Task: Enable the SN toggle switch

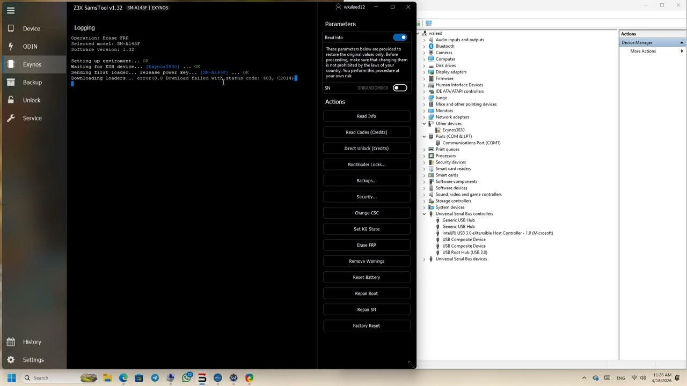Action: (400, 88)
